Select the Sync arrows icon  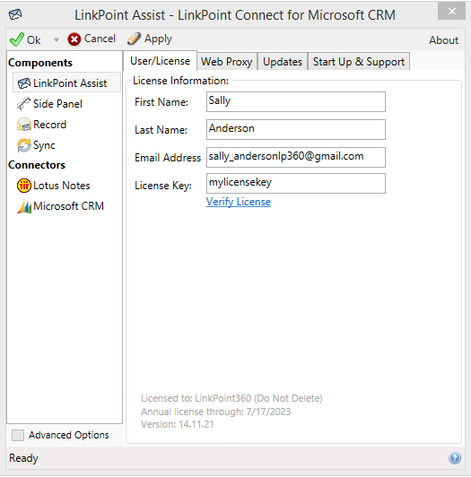[x=23, y=145]
